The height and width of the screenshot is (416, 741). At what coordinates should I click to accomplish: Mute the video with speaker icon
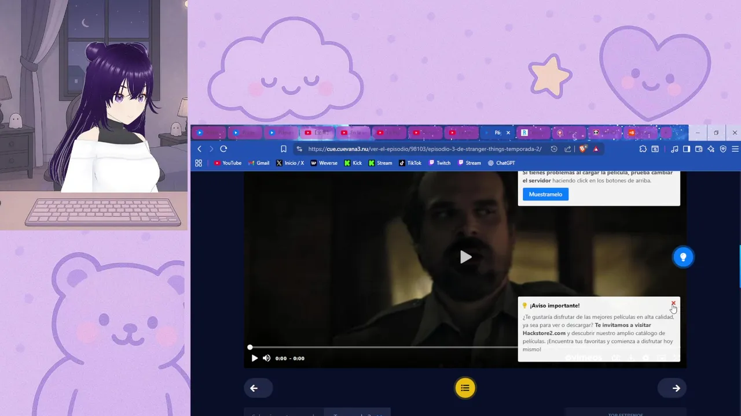(x=267, y=358)
